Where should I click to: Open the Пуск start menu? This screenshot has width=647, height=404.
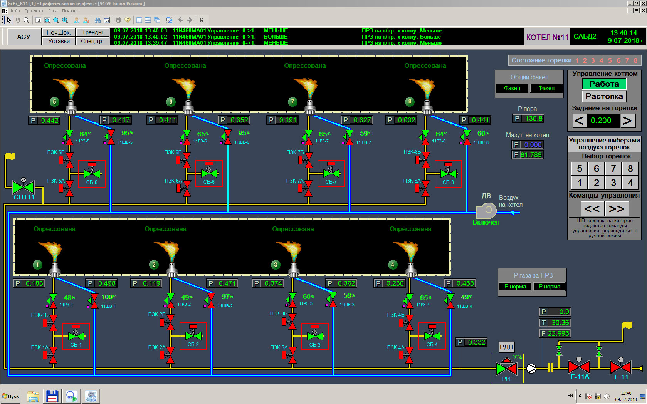pos(11,396)
